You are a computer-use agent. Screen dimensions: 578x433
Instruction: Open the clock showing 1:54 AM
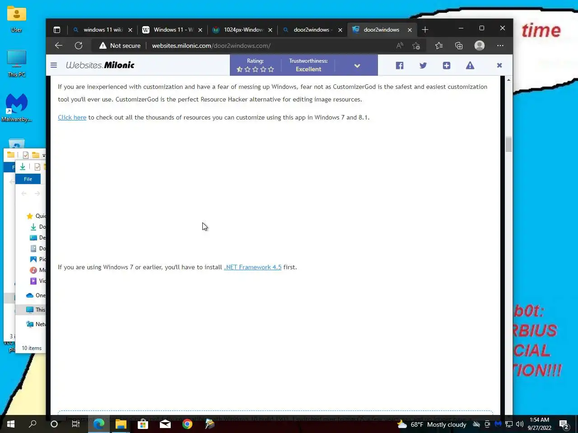tap(539, 424)
